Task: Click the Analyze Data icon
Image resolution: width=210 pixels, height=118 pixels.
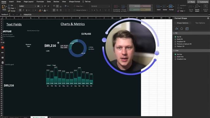Action: [206, 7]
